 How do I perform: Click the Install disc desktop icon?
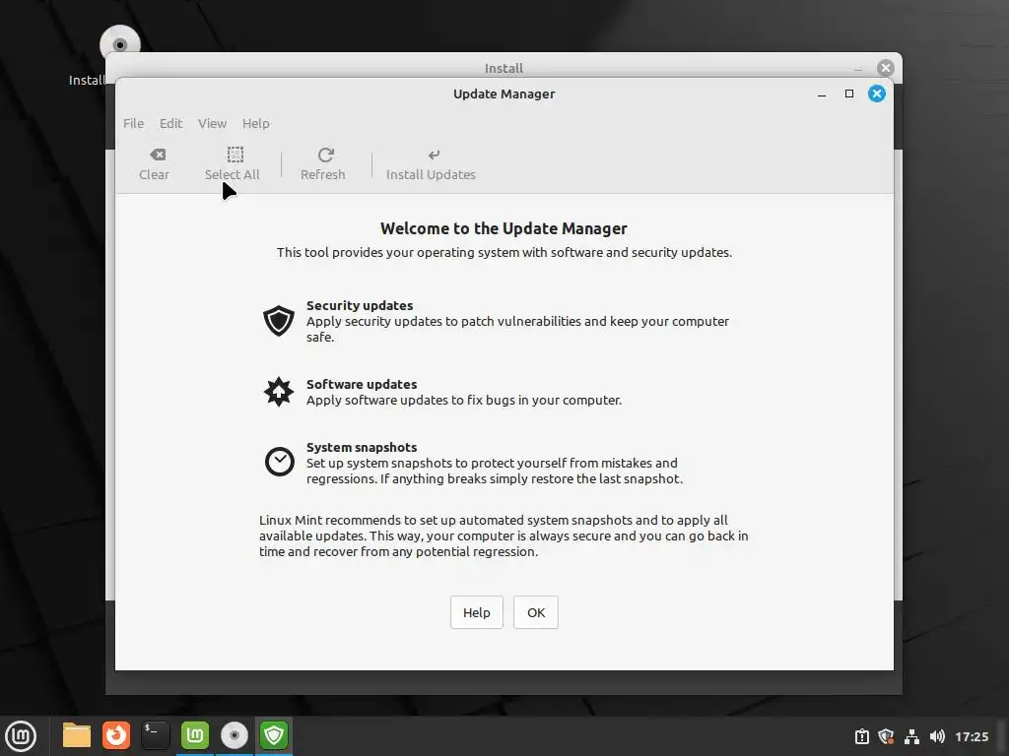pyautogui.click(x=119, y=45)
